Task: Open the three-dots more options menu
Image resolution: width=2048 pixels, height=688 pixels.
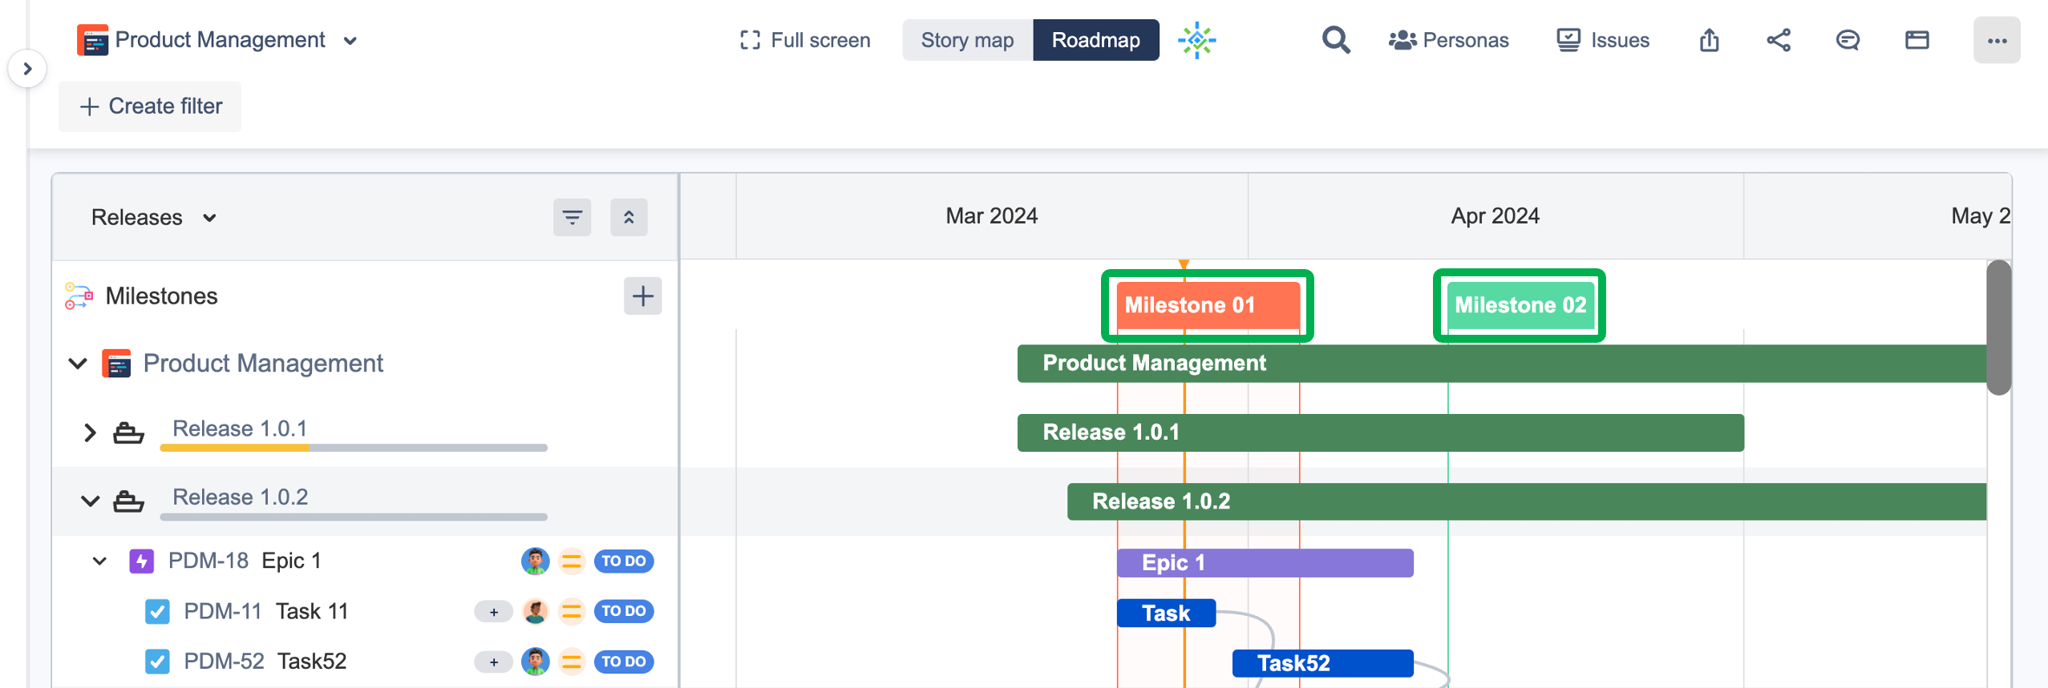Action: (1996, 40)
